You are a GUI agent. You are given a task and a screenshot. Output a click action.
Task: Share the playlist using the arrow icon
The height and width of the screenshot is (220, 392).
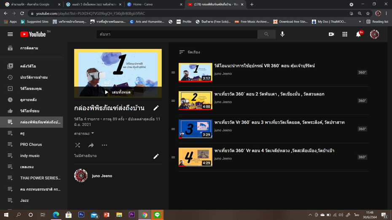click(91, 145)
